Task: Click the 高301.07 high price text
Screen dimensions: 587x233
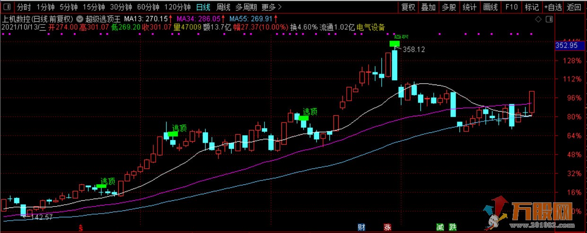Action: 94,27
